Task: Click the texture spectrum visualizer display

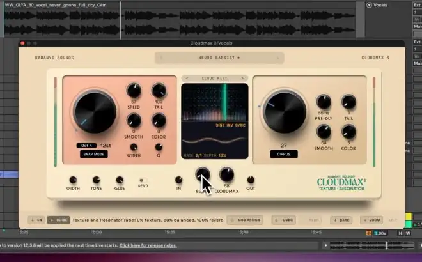Action: tap(215, 102)
